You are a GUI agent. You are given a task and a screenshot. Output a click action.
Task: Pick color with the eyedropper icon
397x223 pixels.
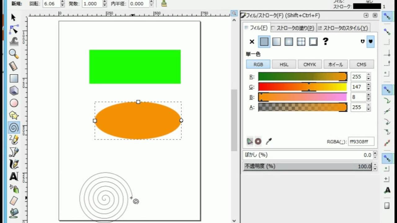click(269, 142)
